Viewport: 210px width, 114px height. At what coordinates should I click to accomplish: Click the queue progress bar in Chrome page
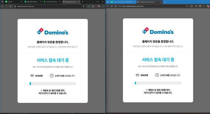(53, 83)
